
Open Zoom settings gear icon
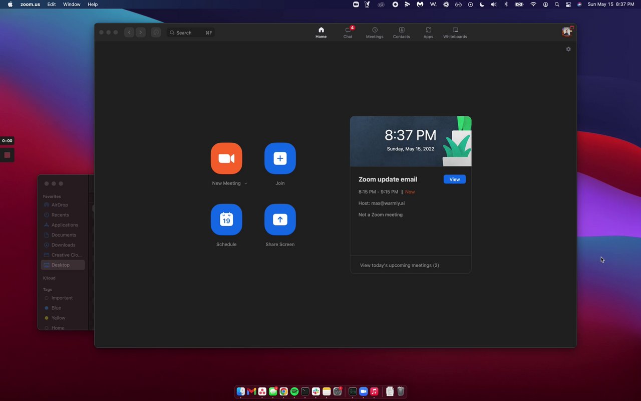click(x=568, y=49)
